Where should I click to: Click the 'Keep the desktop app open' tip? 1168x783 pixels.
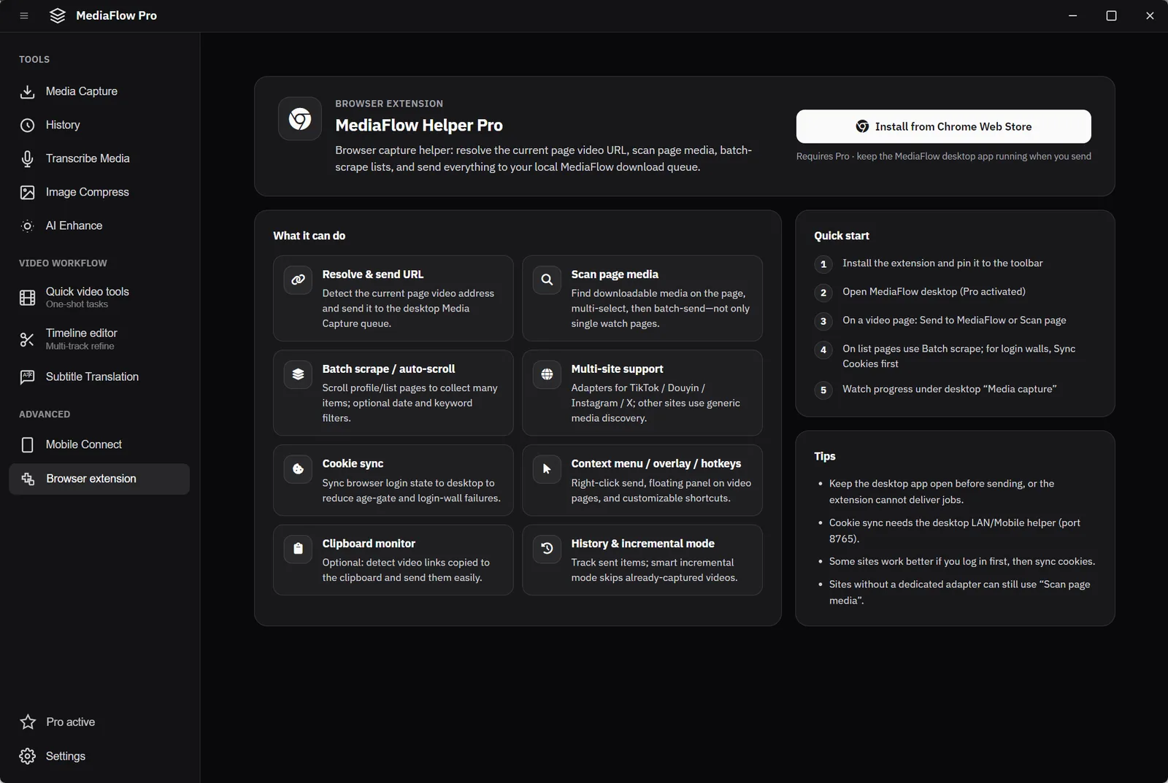(x=942, y=492)
